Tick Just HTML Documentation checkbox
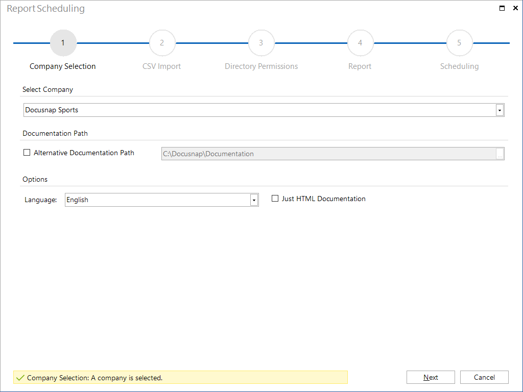Image resolution: width=523 pixels, height=392 pixels. (x=275, y=199)
